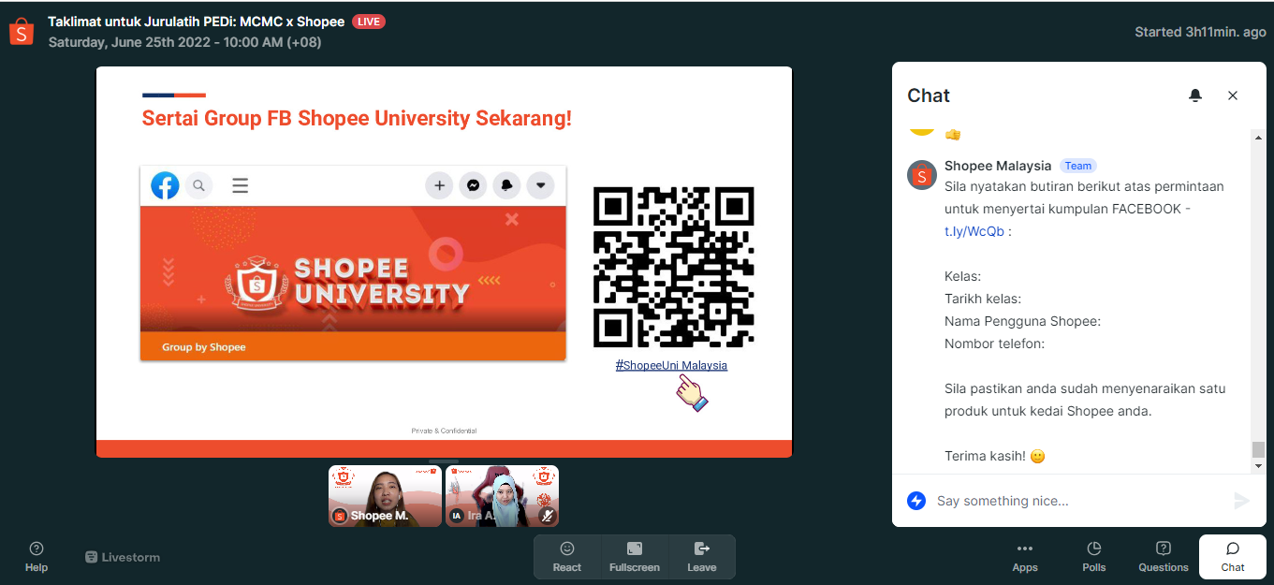Click the Livestorm logo
1274x585 pixels.
point(123,557)
